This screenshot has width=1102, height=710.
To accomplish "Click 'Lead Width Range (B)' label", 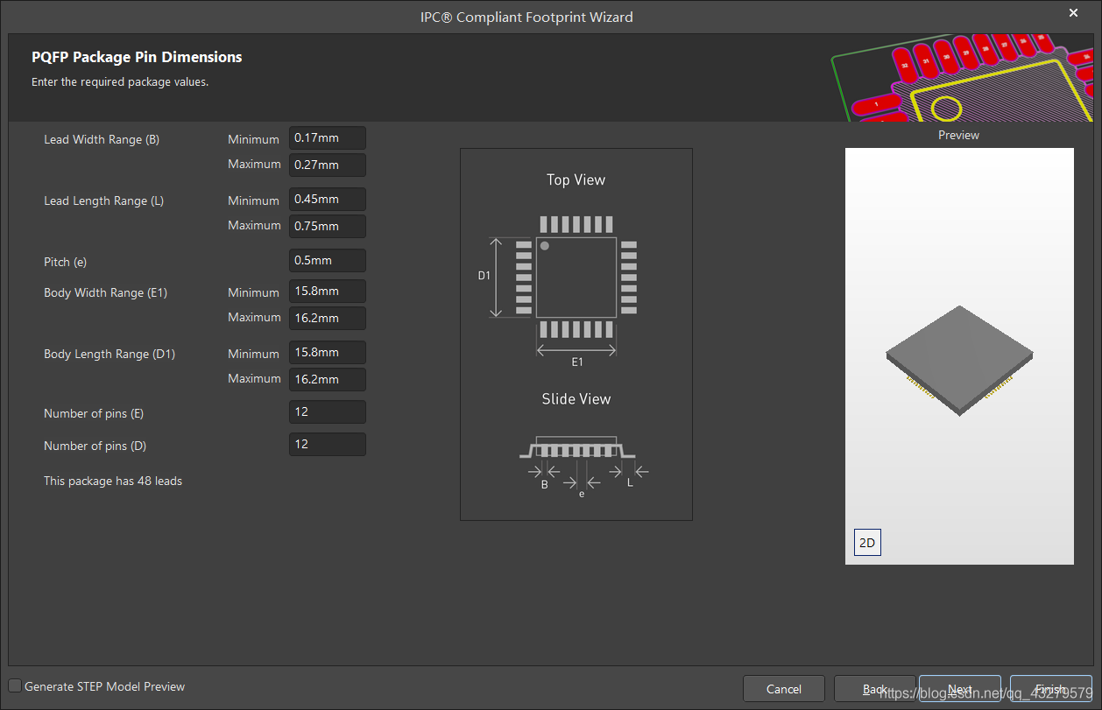I will pos(102,139).
